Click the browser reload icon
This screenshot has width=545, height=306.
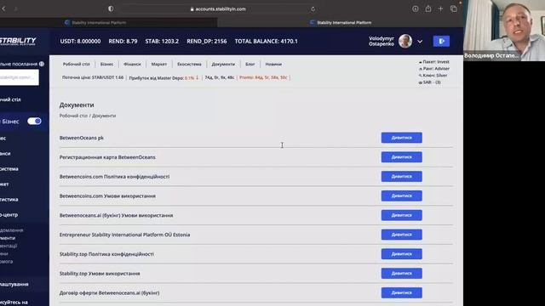pos(313,9)
